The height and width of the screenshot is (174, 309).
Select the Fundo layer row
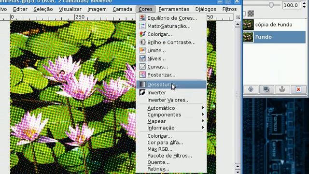coord(274,37)
